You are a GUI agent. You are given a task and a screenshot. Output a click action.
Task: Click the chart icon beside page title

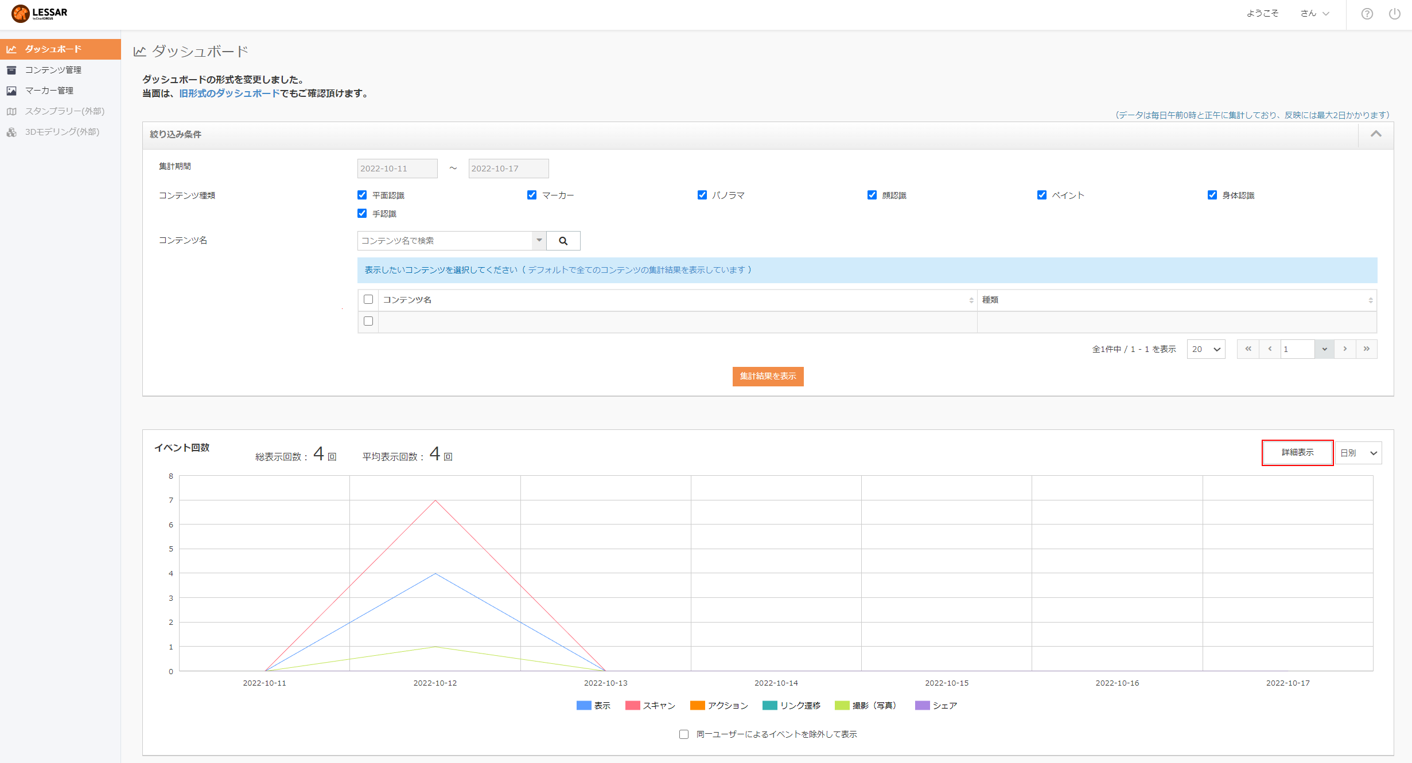pyautogui.click(x=140, y=52)
